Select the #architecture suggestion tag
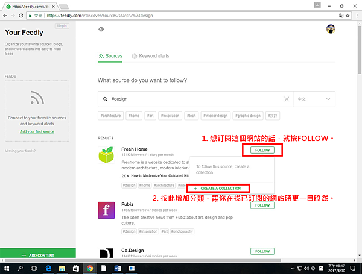 (x=110, y=116)
